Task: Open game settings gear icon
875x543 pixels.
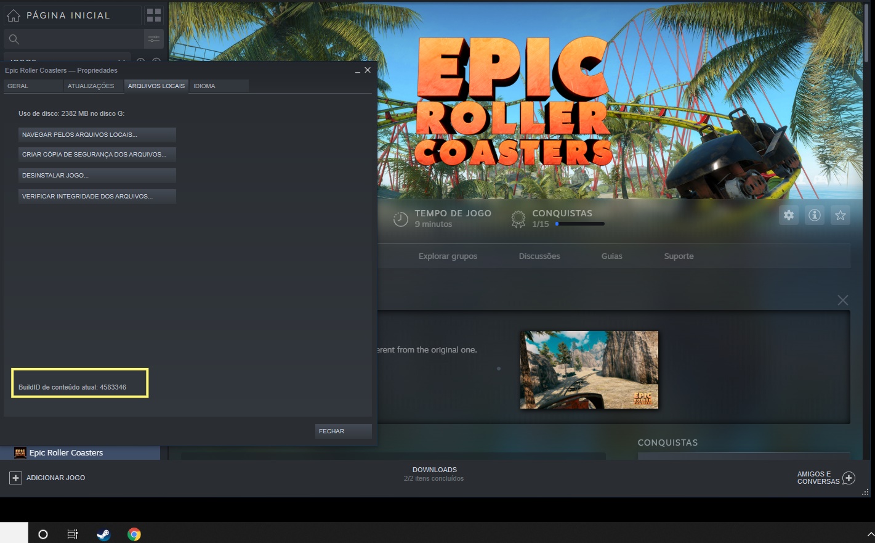Action: [x=789, y=215]
